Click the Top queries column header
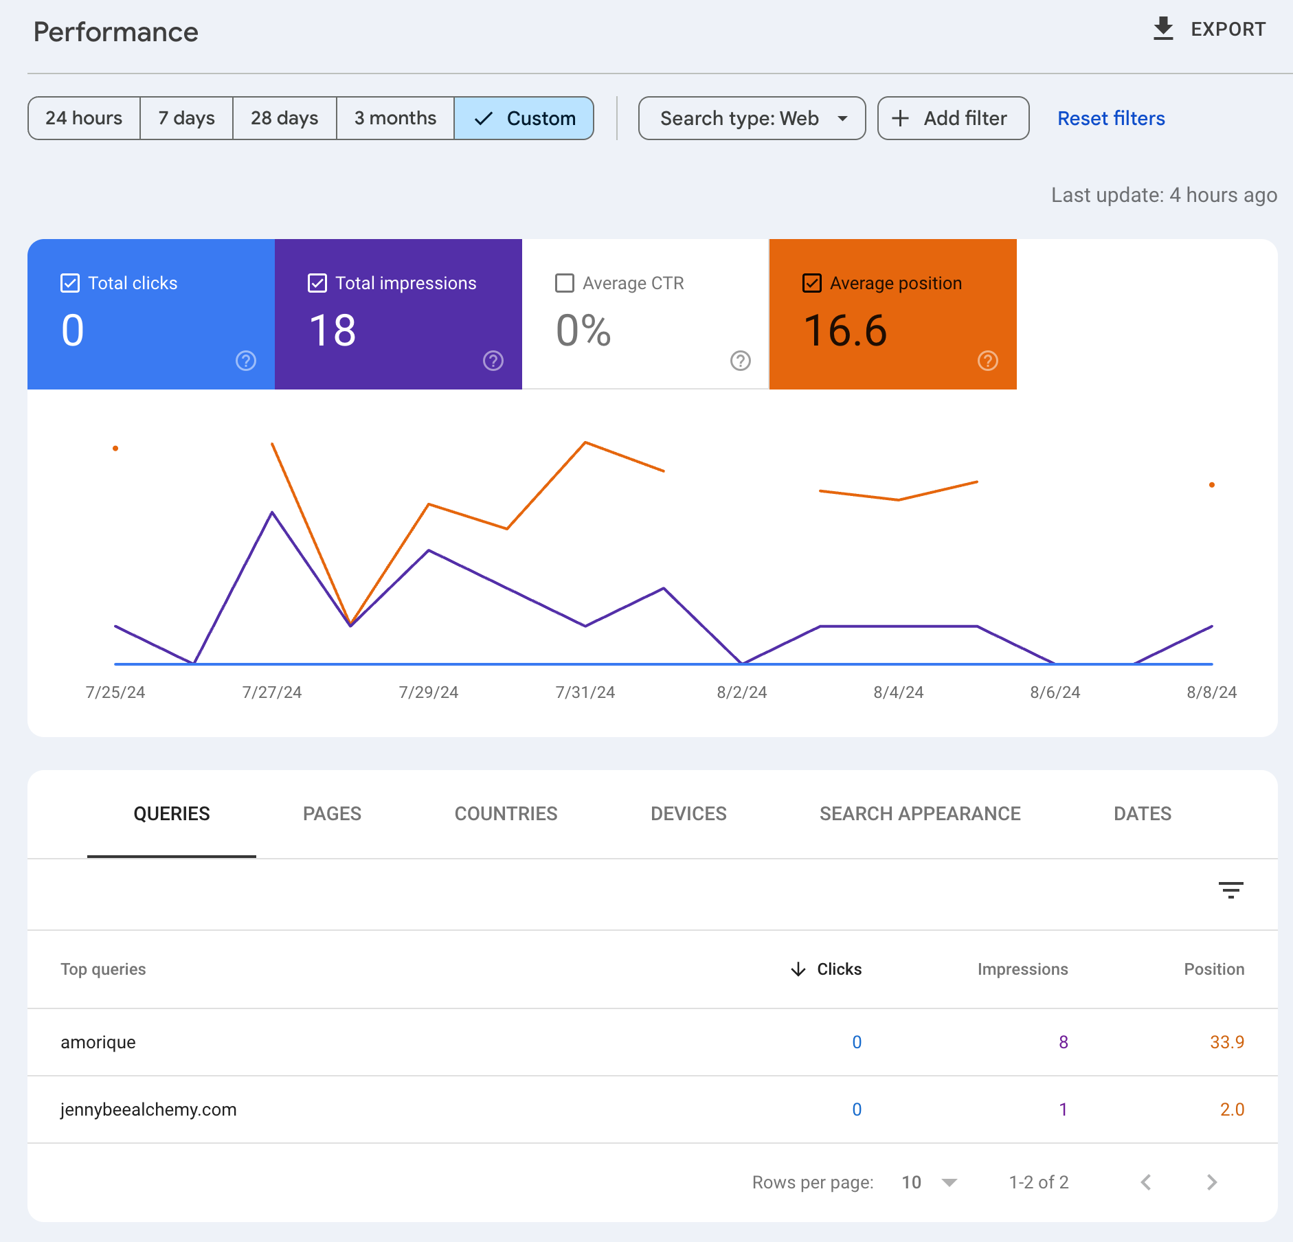Viewport: 1293px width, 1242px height. click(x=103, y=969)
